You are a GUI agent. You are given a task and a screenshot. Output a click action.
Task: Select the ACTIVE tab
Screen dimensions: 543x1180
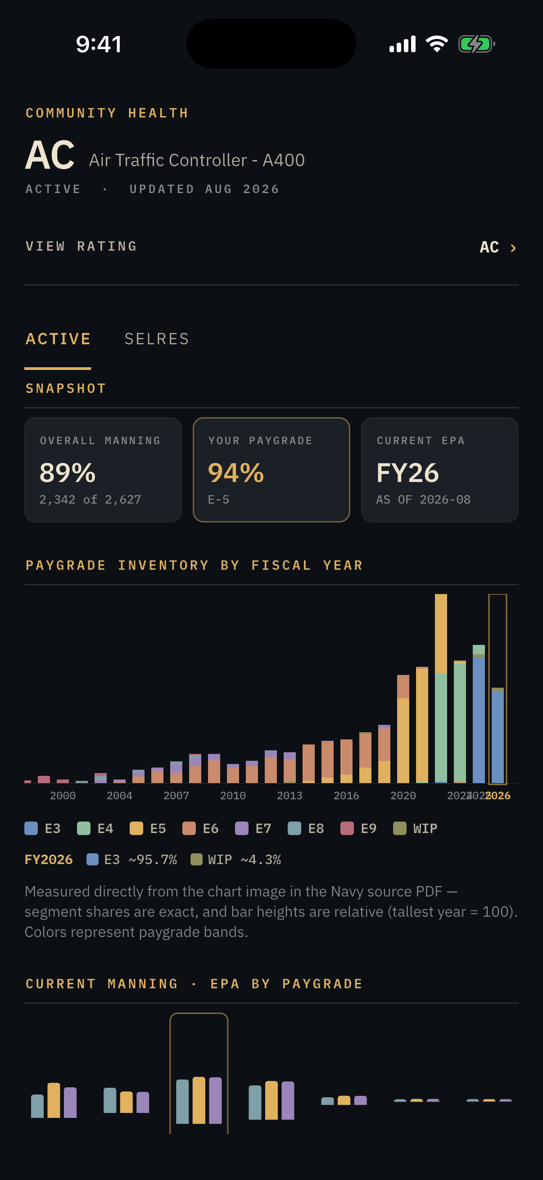[58, 339]
